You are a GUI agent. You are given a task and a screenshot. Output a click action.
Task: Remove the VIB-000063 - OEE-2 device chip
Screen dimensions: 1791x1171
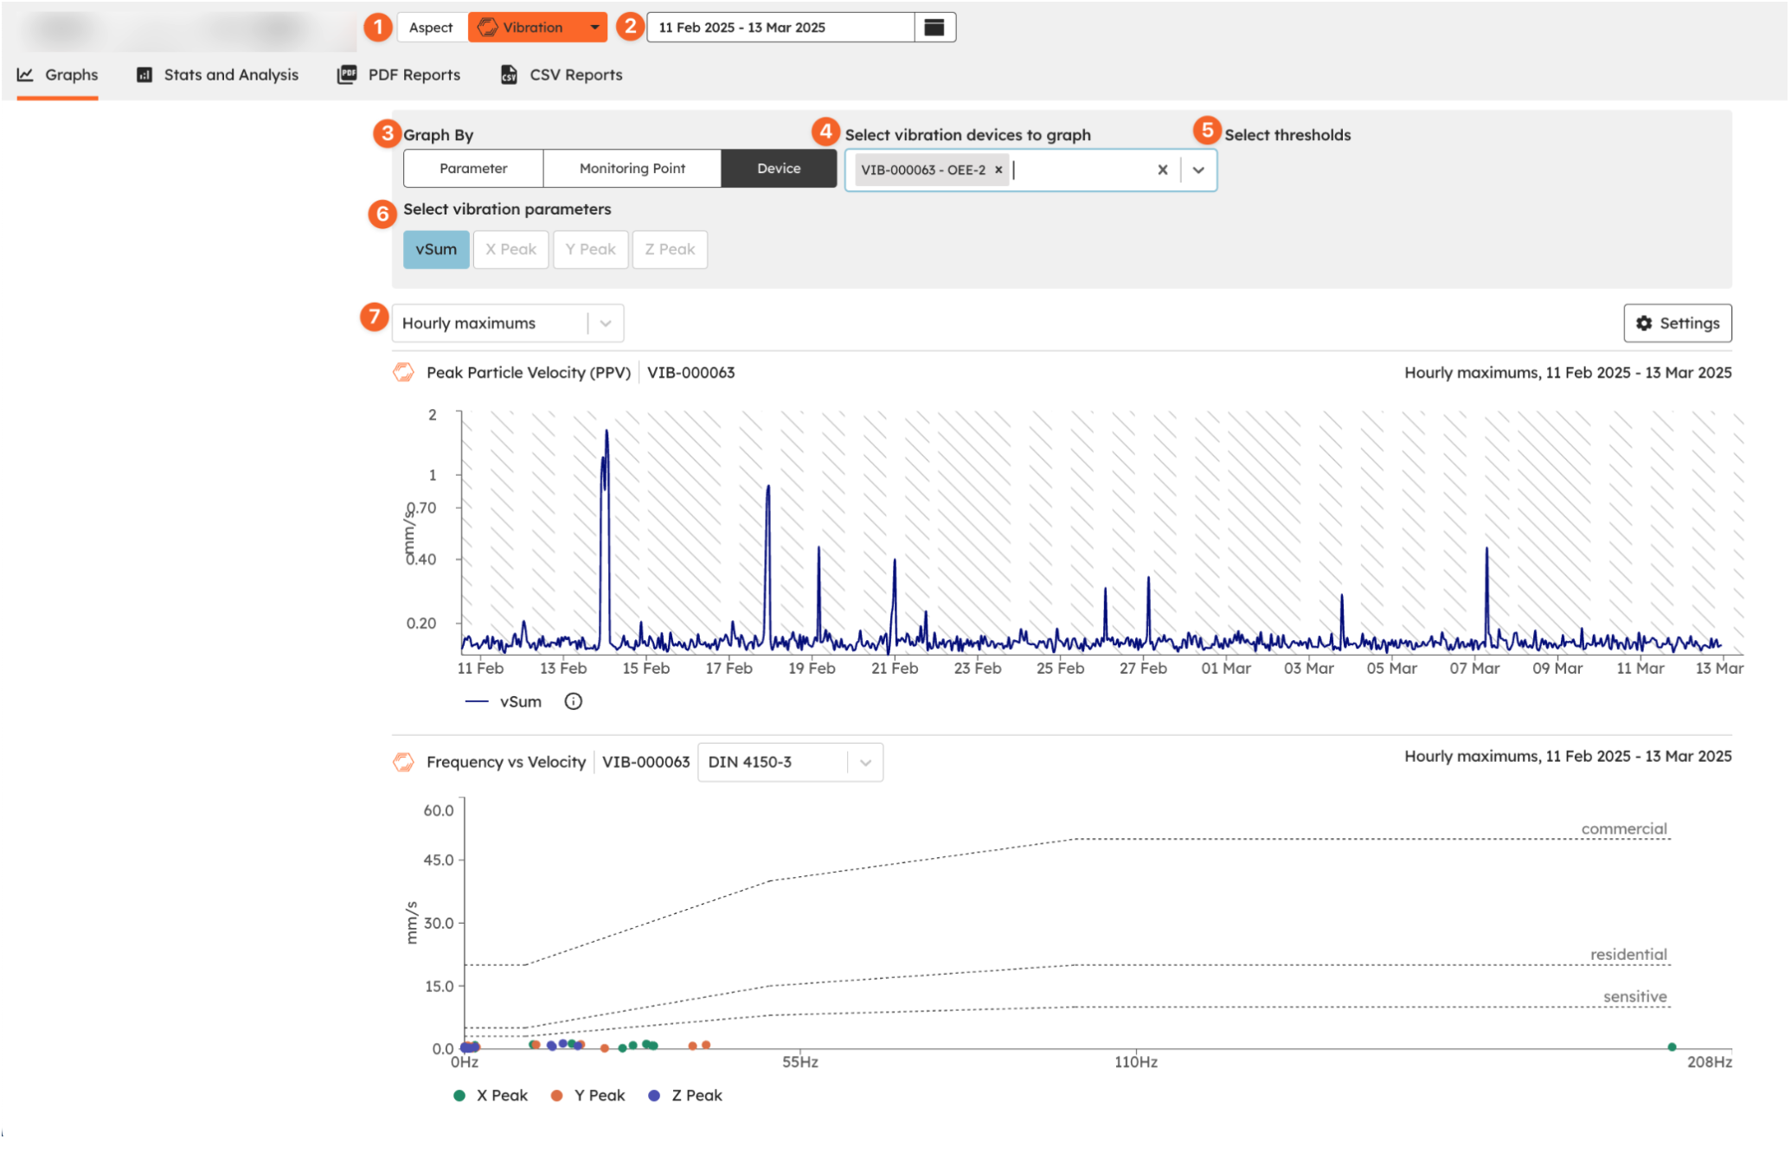998,170
